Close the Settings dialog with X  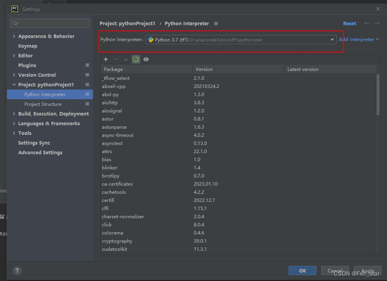click(378, 9)
